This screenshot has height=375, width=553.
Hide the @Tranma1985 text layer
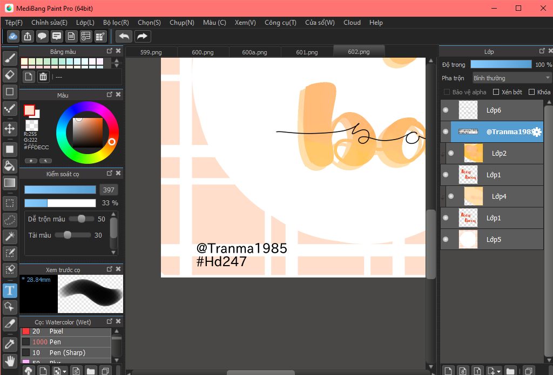coord(446,131)
